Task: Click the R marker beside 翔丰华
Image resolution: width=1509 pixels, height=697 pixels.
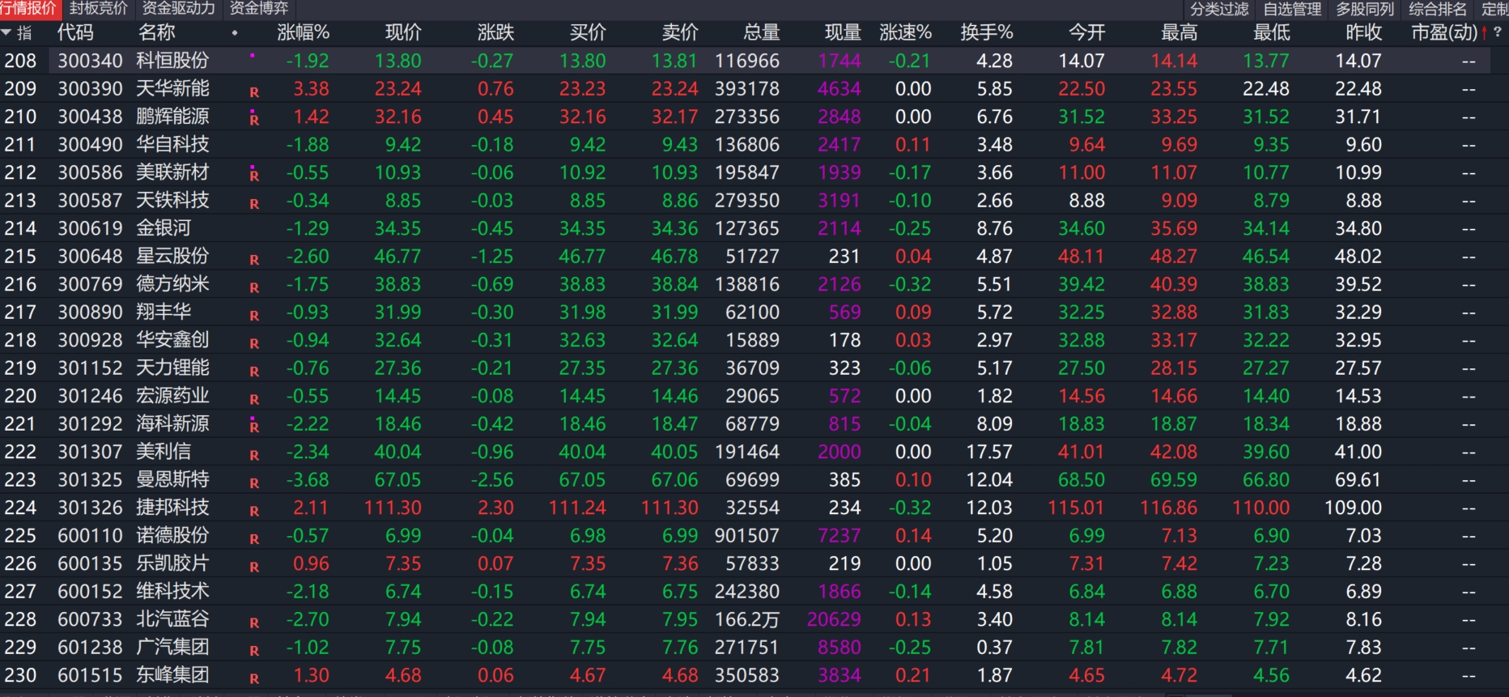Action: pos(254,316)
